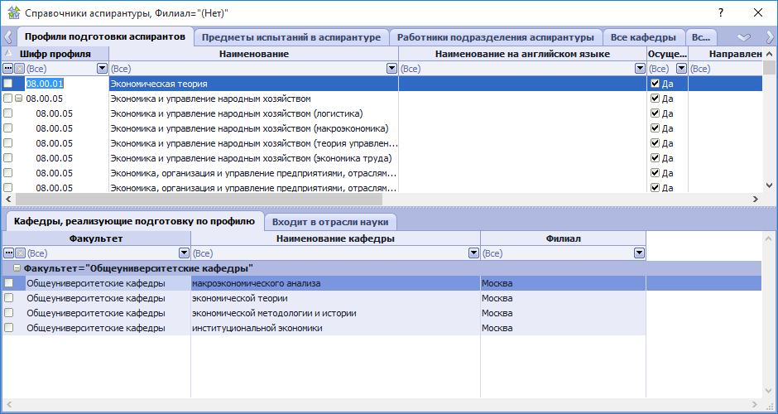Tick the row checkbox for profile 08.00.01
The height and width of the screenshot is (414, 778).
pos(8,84)
